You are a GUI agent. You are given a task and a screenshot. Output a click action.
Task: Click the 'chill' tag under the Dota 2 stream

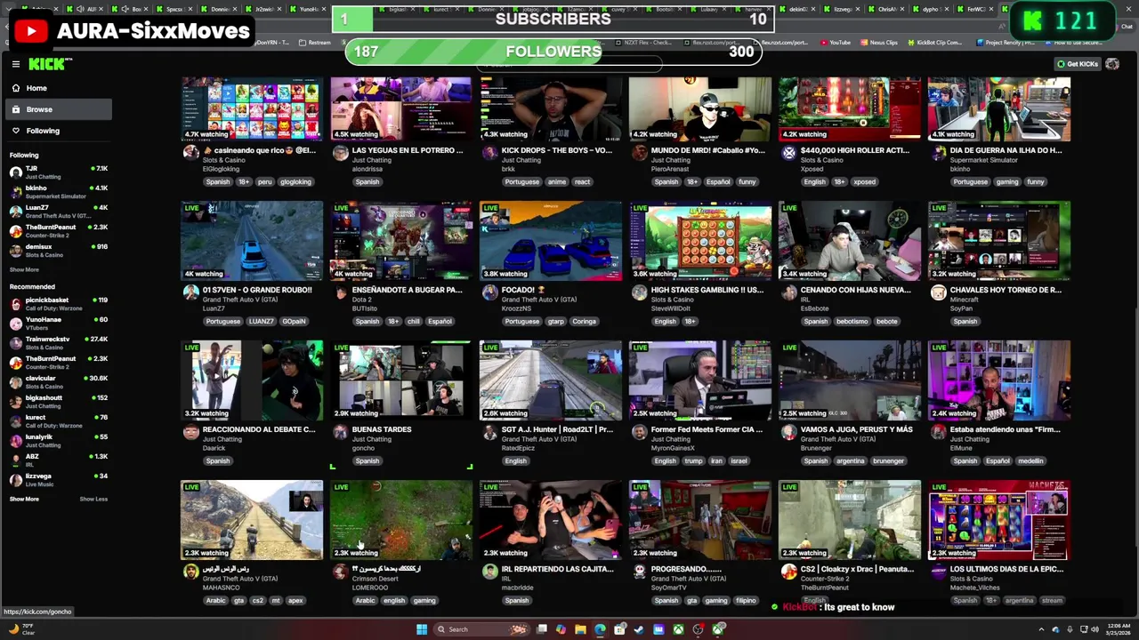click(413, 322)
